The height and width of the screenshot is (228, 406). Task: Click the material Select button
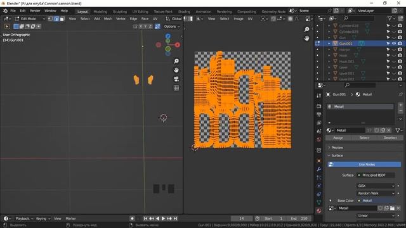[364, 138]
